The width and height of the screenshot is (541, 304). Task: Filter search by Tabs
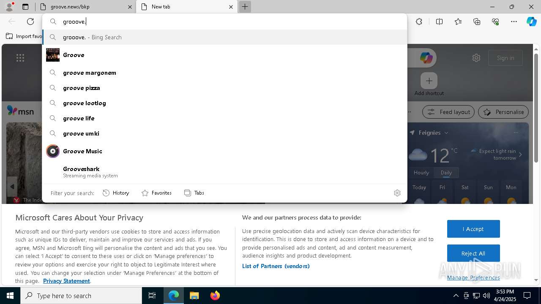(194, 193)
